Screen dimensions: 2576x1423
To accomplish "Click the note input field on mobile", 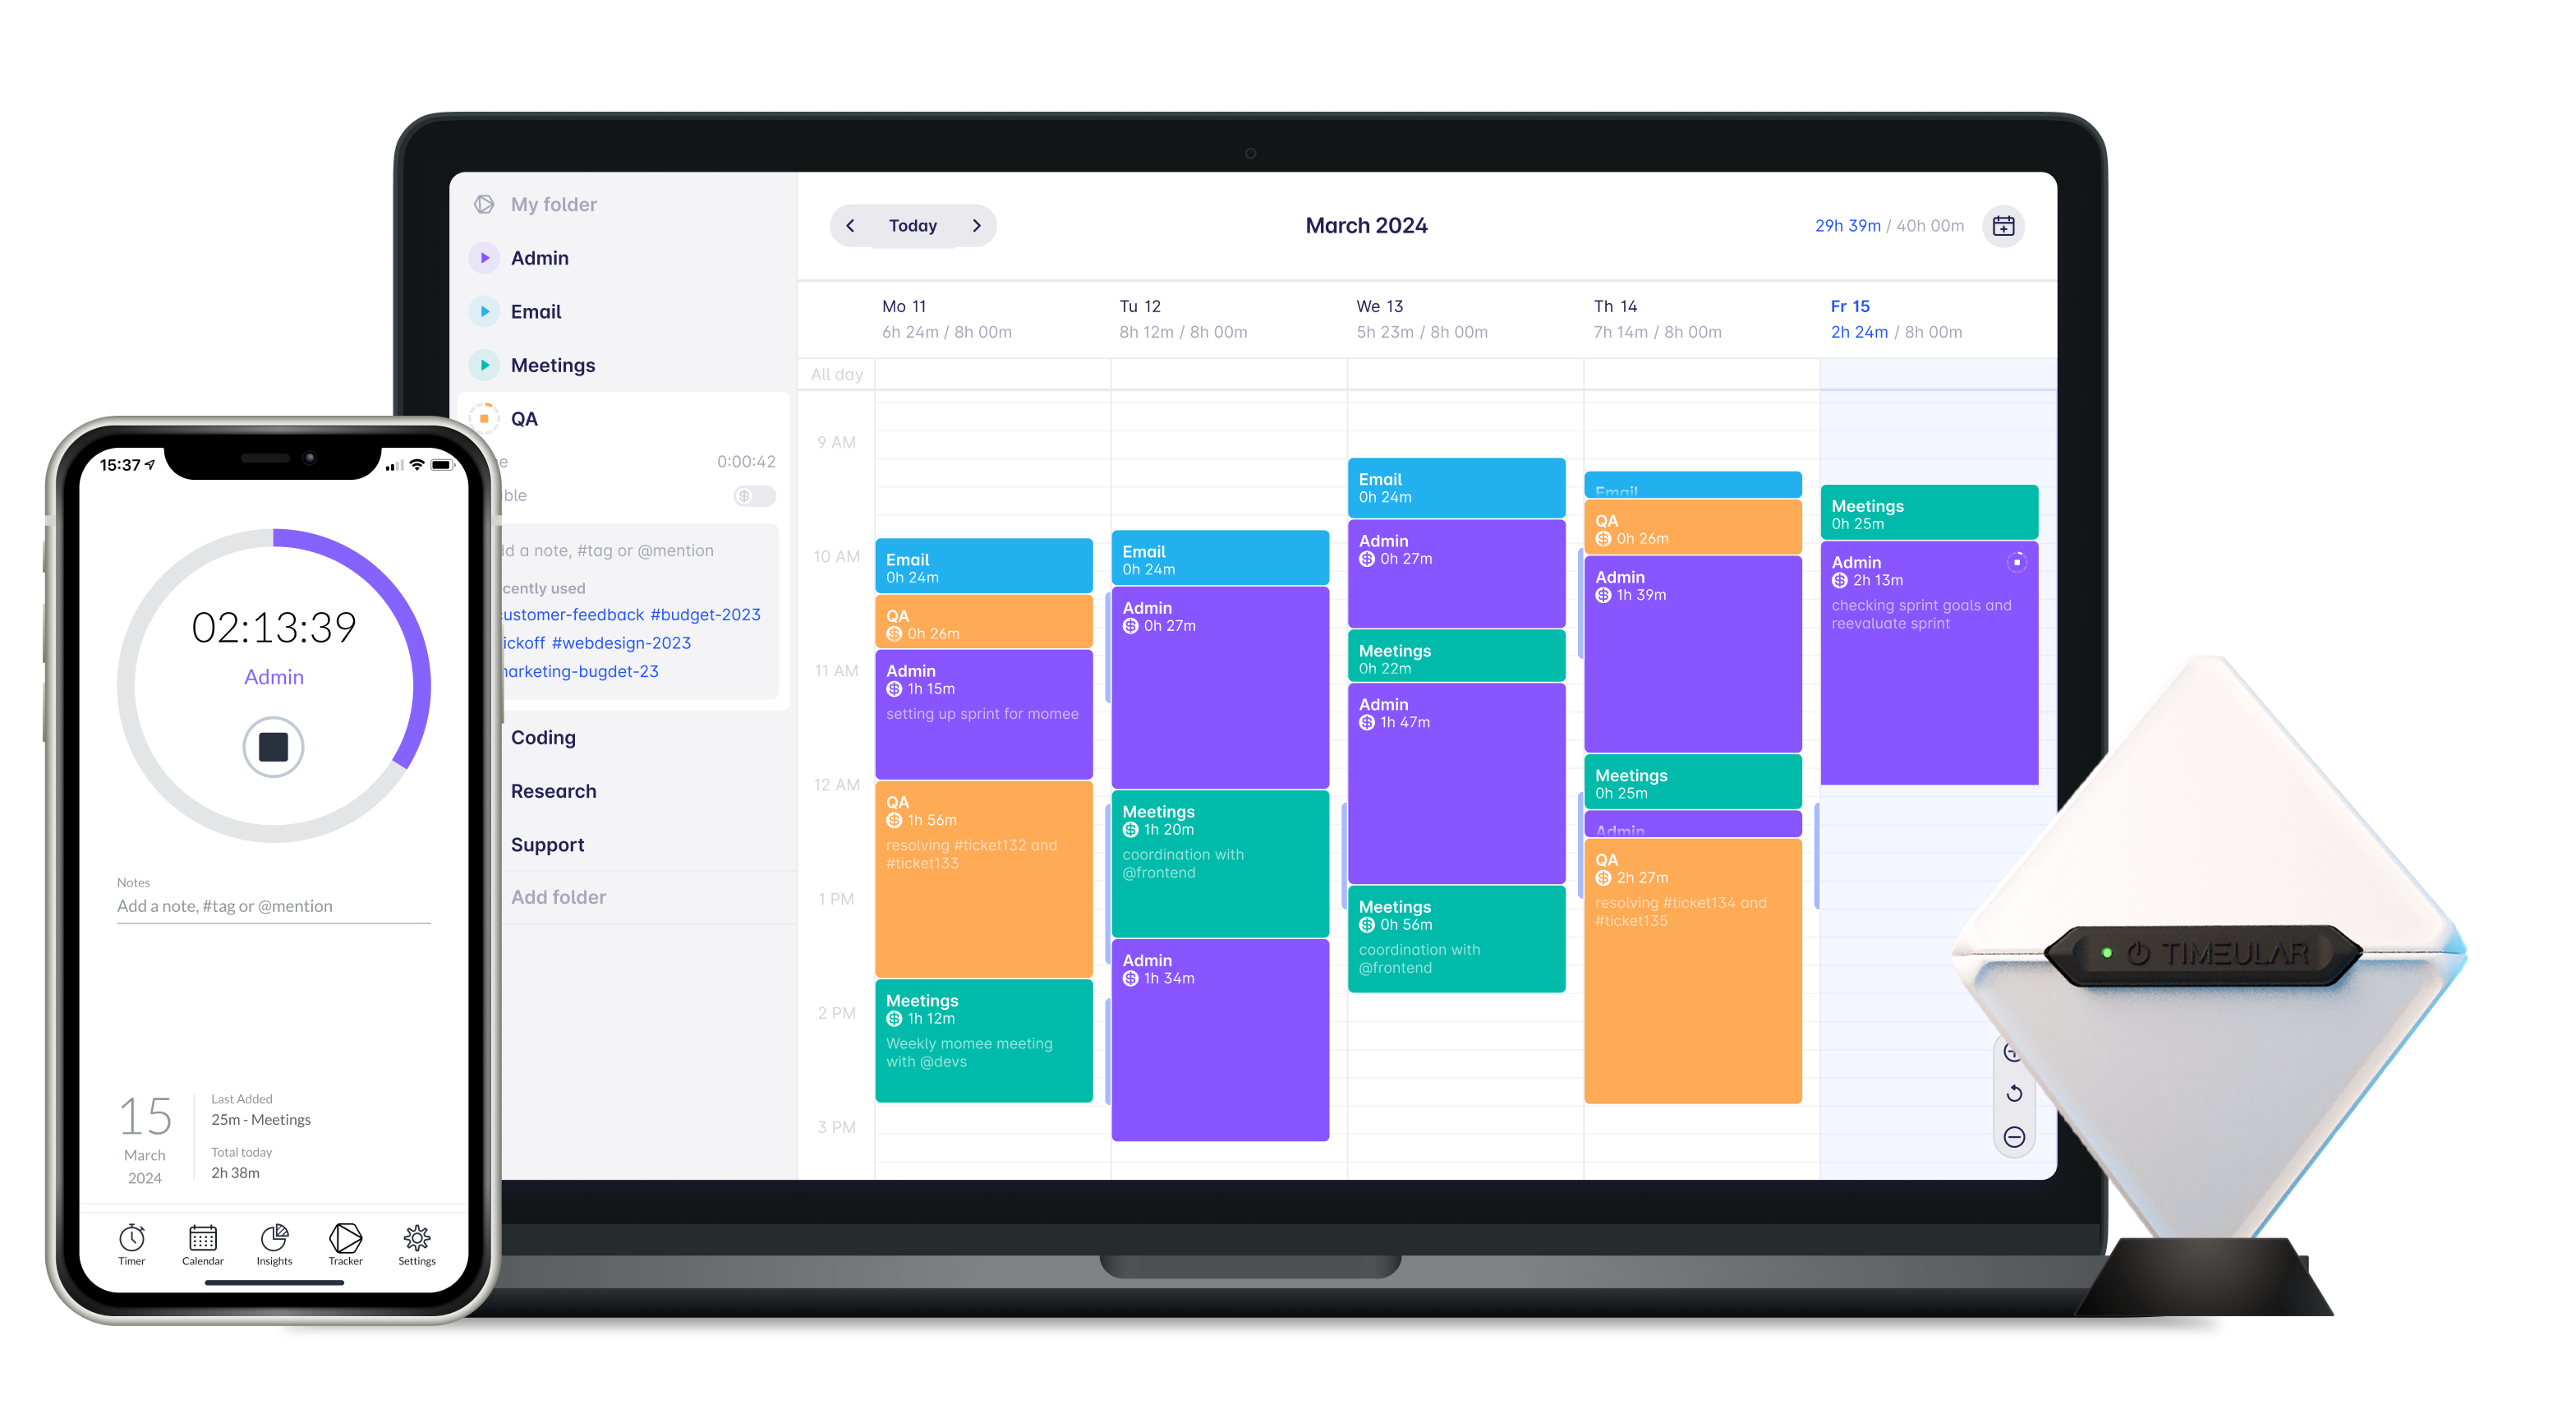I will click(271, 906).
